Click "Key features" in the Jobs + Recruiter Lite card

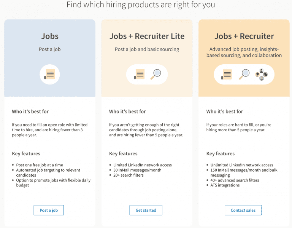(x=123, y=154)
